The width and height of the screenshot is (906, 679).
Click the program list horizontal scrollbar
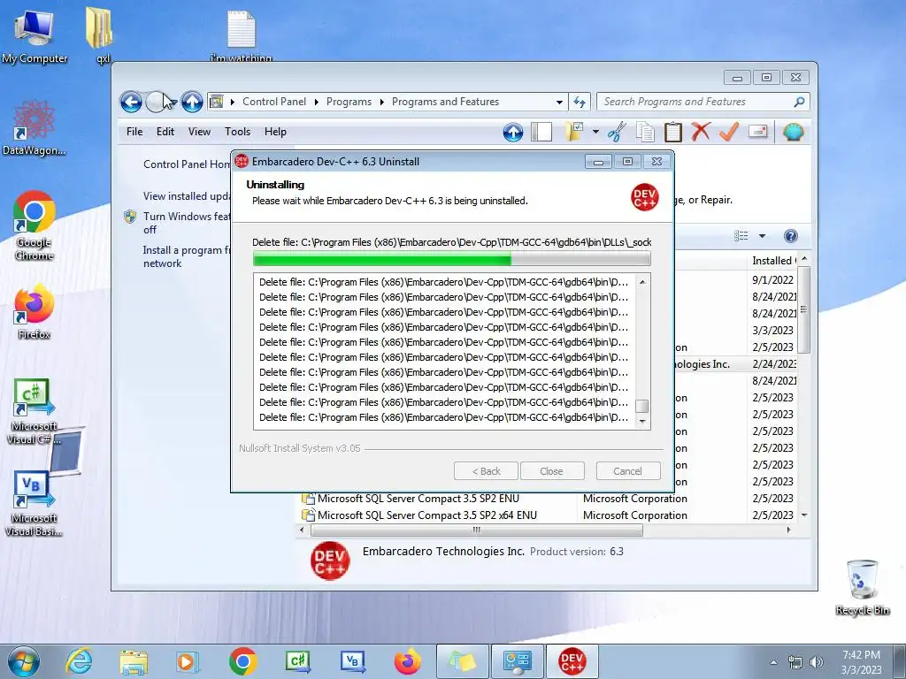pos(477,530)
